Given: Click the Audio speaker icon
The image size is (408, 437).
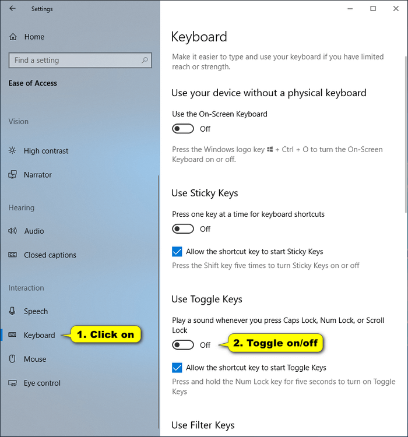Looking at the screenshot, I should click(x=12, y=231).
